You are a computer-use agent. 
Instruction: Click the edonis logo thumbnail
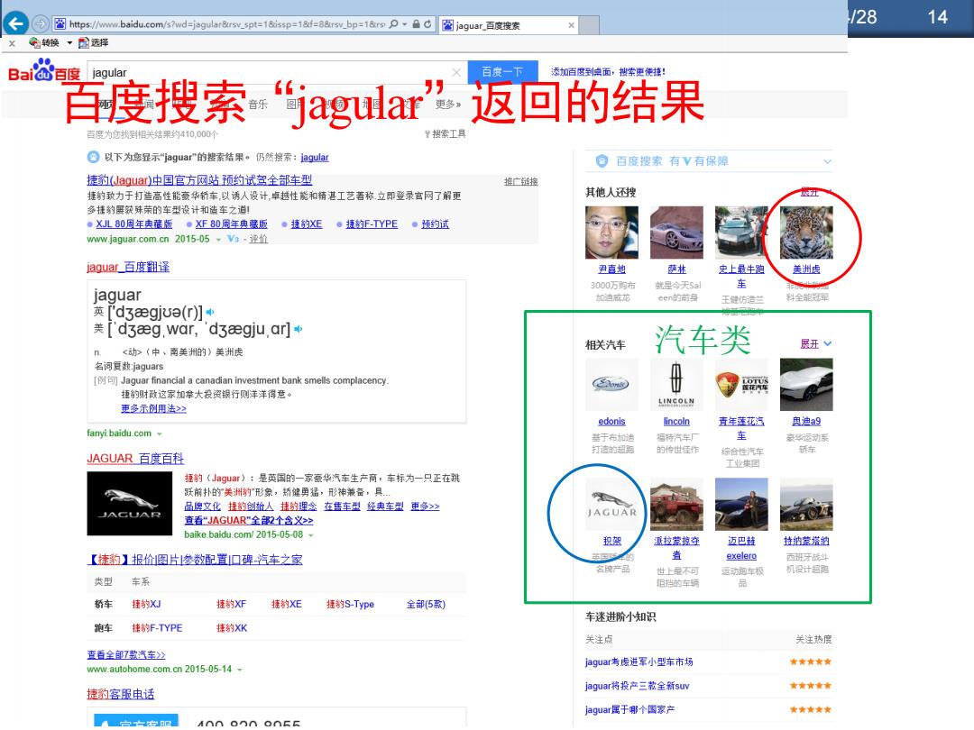click(x=611, y=384)
